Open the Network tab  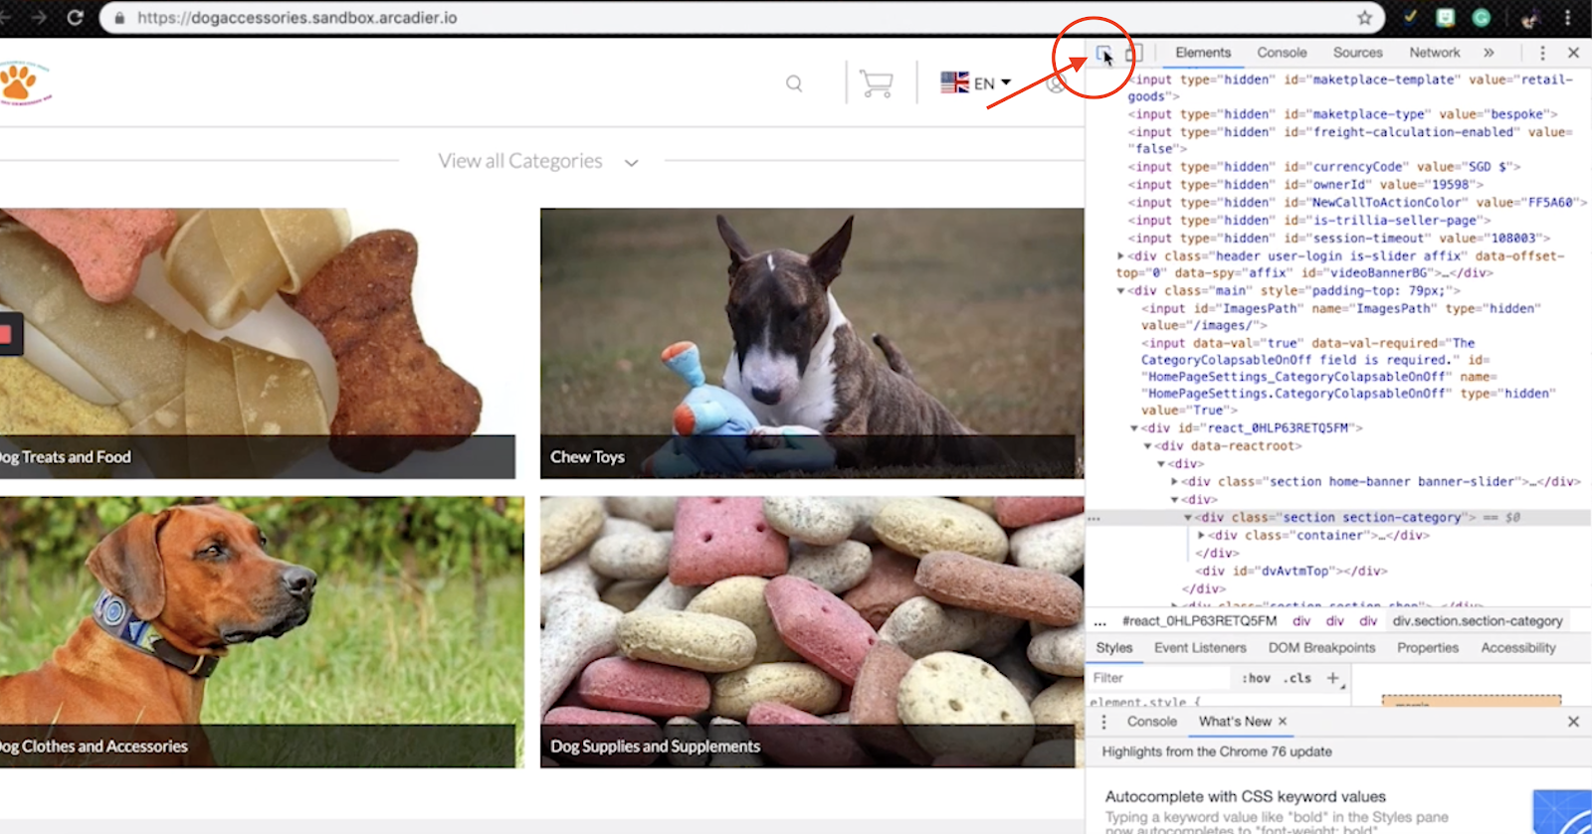coord(1434,53)
